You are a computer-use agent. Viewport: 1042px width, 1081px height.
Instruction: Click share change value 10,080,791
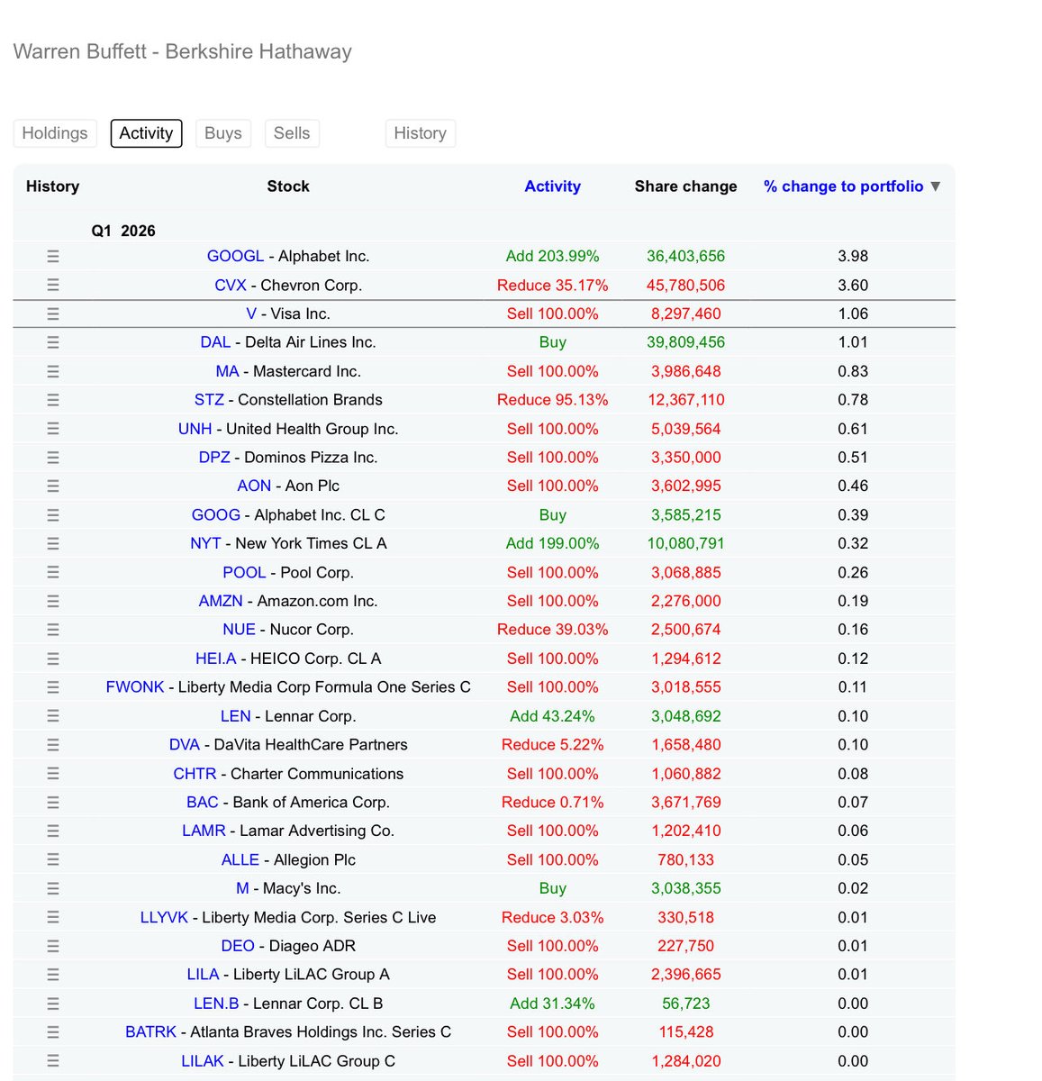(686, 544)
